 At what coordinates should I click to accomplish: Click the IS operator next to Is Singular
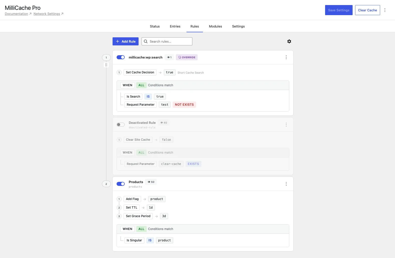[150, 240]
